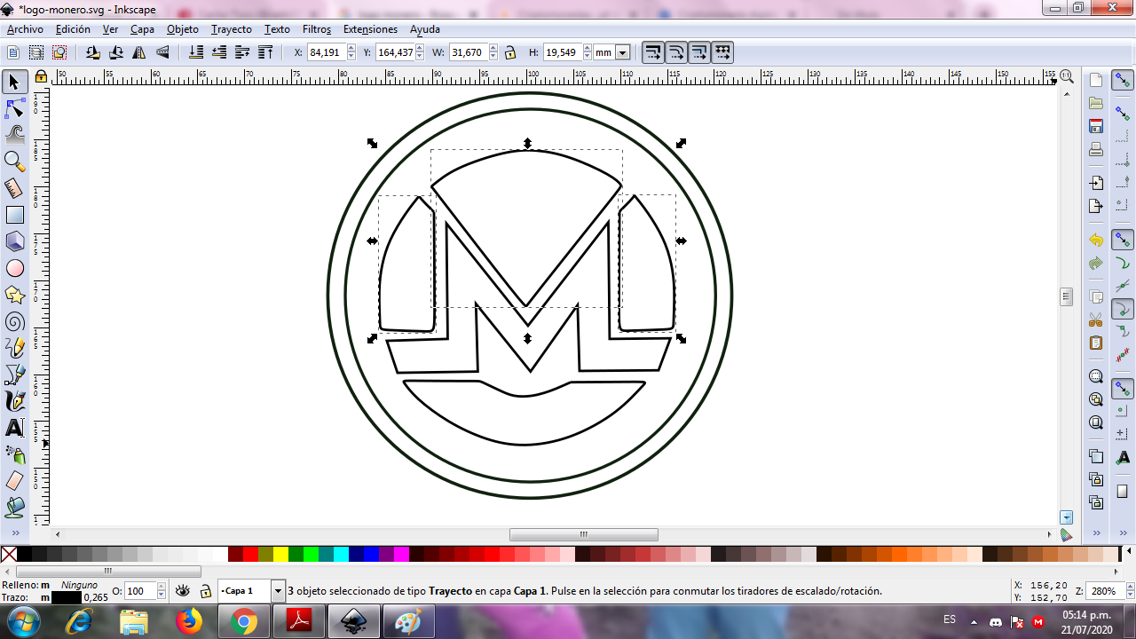1136x639 pixels.
Task: Open the Filtros menu
Action: coord(317,29)
